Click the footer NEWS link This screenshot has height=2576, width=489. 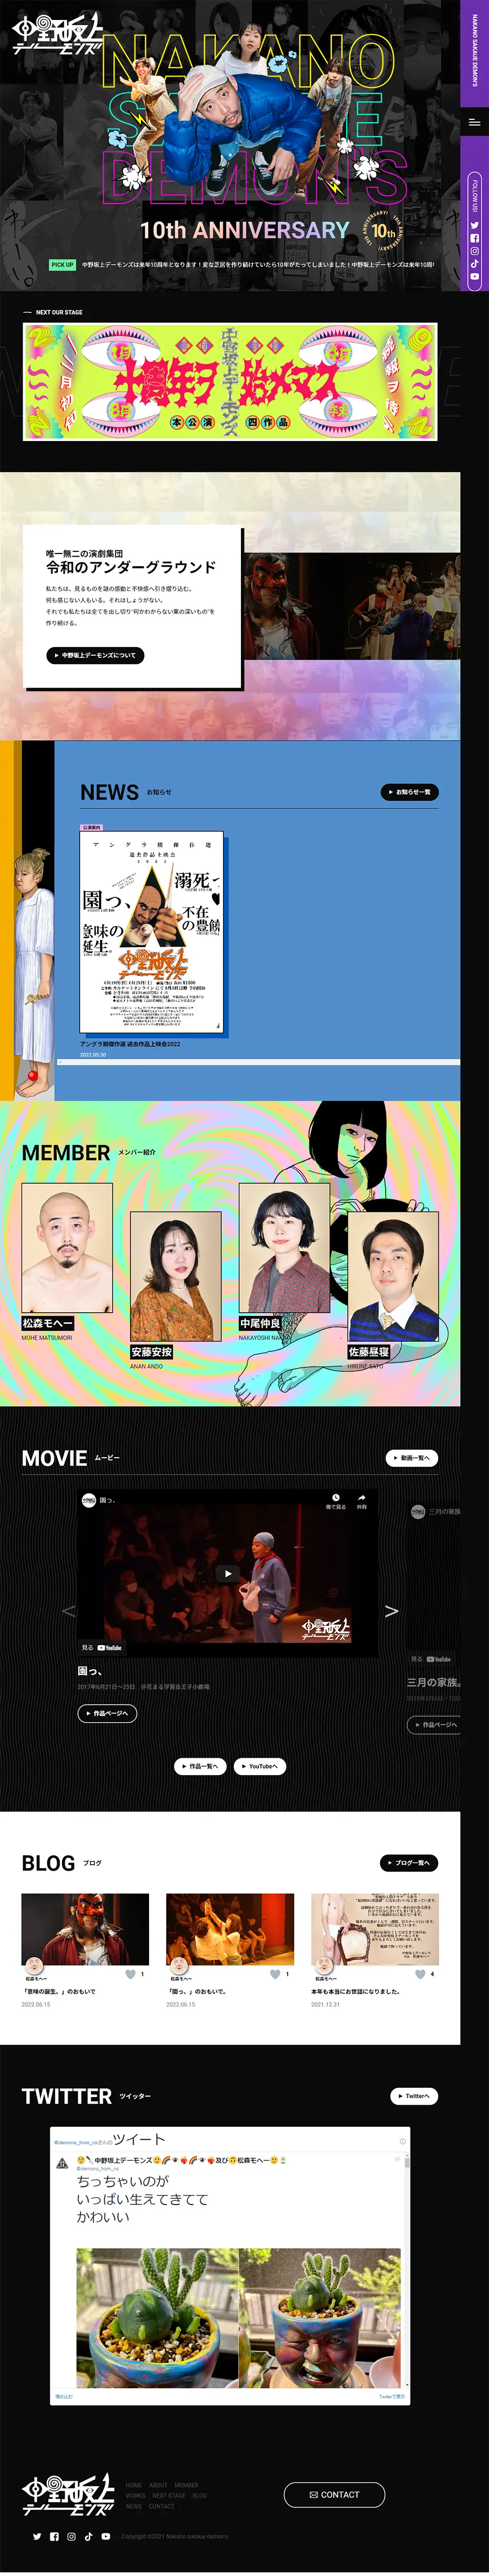pyautogui.click(x=134, y=2506)
